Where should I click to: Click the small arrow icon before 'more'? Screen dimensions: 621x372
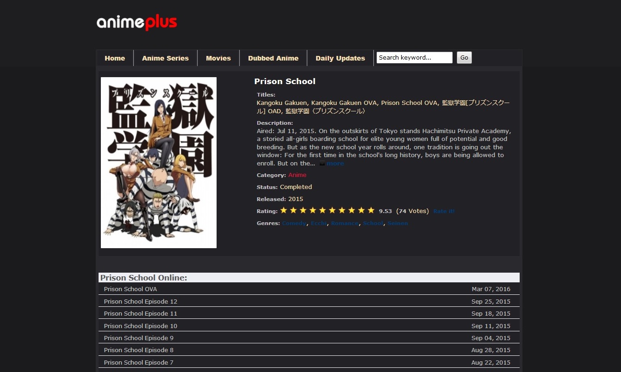pos(322,164)
